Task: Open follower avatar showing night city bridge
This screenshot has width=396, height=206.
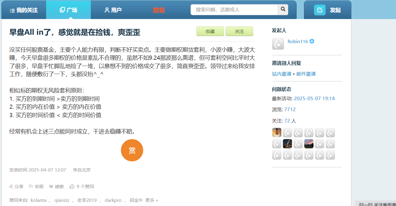Action: pyautogui.click(x=287, y=144)
